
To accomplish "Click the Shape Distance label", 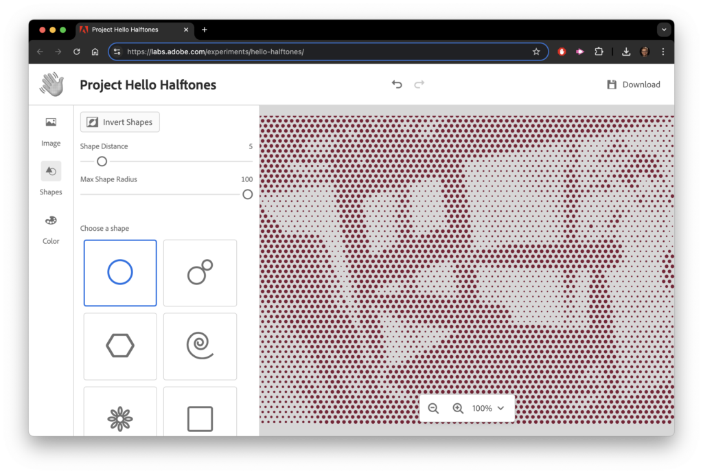I will tap(104, 146).
